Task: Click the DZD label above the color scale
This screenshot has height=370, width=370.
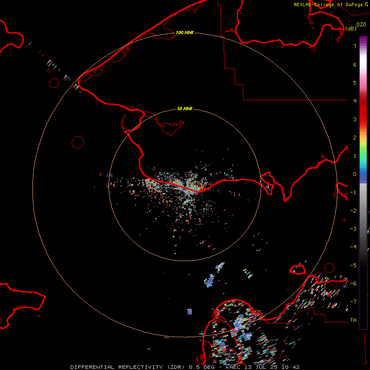Action: [x=361, y=25]
